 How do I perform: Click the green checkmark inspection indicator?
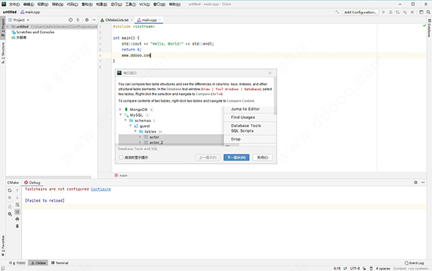tap(424, 25)
